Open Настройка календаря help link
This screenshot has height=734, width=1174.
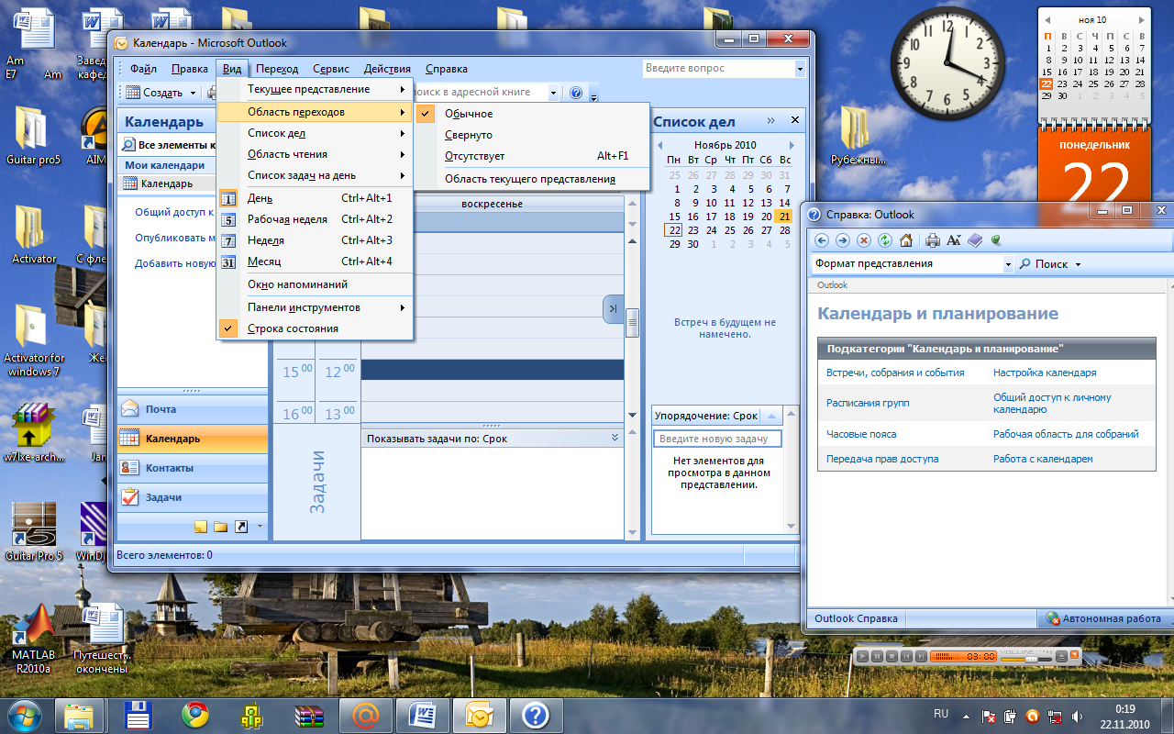[1045, 373]
